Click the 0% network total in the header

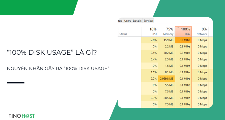click(x=204, y=29)
